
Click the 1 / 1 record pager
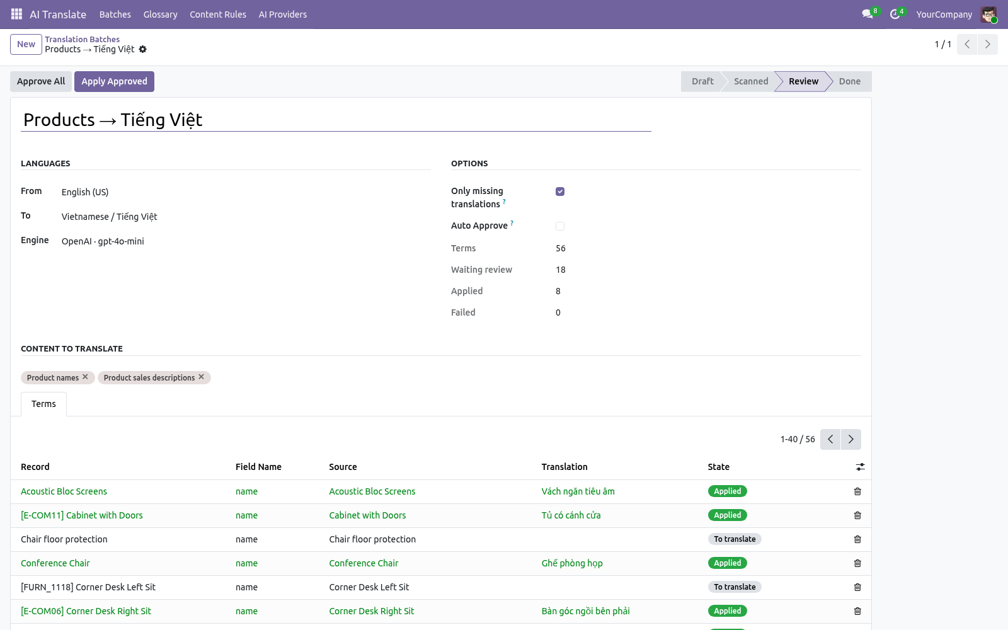[942, 44]
